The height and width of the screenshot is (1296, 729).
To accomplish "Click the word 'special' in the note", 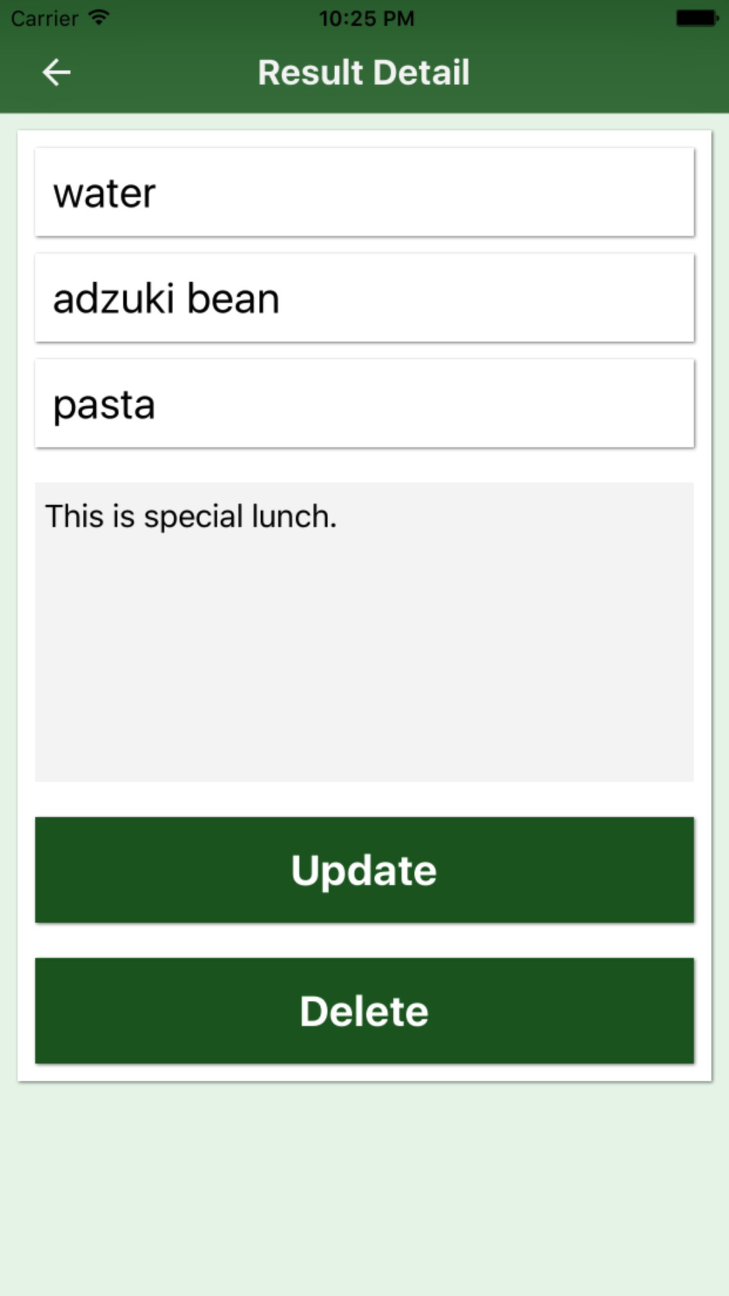I will pyautogui.click(x=194, y=518).
